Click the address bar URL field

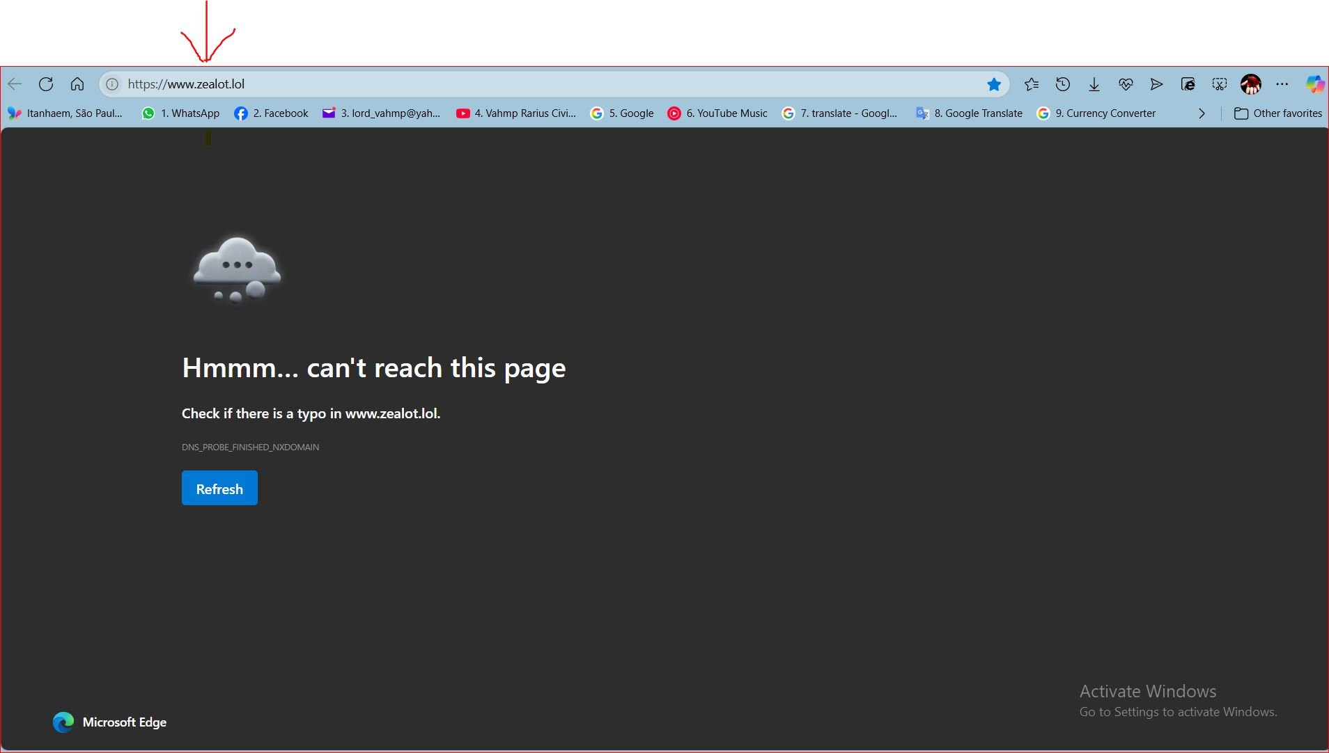point(554,84)
